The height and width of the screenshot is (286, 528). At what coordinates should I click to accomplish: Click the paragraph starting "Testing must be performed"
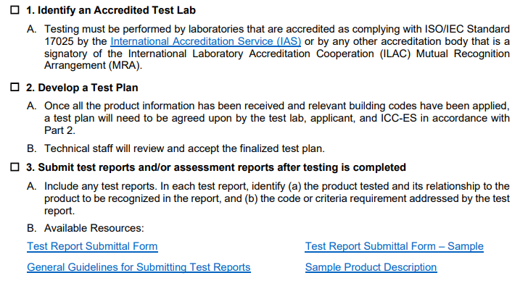click(x=277, y=47)
